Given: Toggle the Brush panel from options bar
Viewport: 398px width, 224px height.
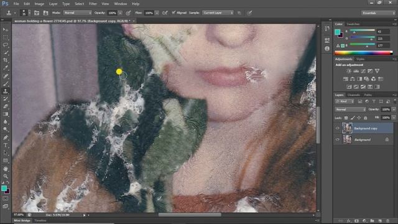Looking at the screenshot, I should coord(37,12).
